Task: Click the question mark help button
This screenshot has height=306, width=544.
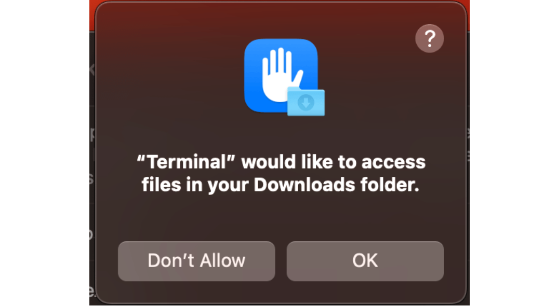Action: 429,39
